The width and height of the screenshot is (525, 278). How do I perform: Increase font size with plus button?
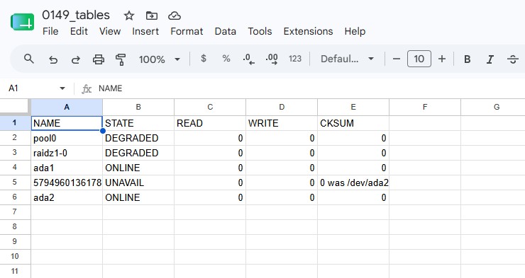click(x=442, y=59)
